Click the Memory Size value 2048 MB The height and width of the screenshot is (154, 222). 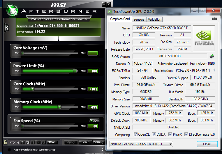[146, 99]
